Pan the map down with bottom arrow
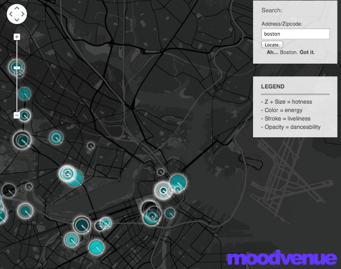 point(16,20)
